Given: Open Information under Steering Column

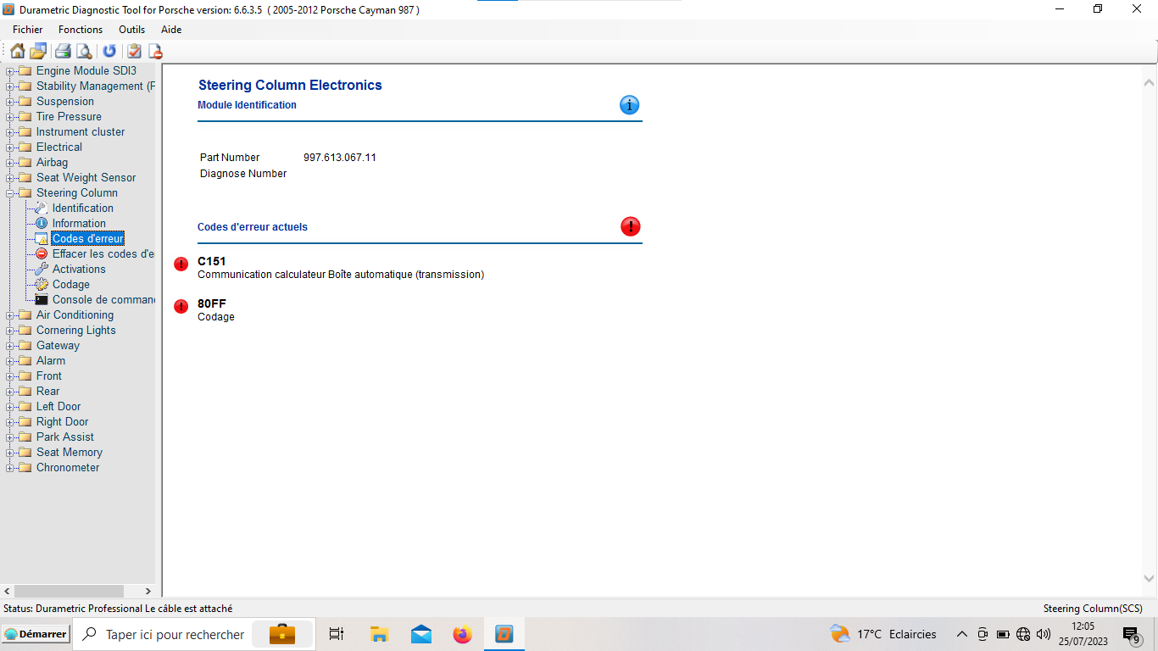Looking at the screenshot, I should point(79,223).
